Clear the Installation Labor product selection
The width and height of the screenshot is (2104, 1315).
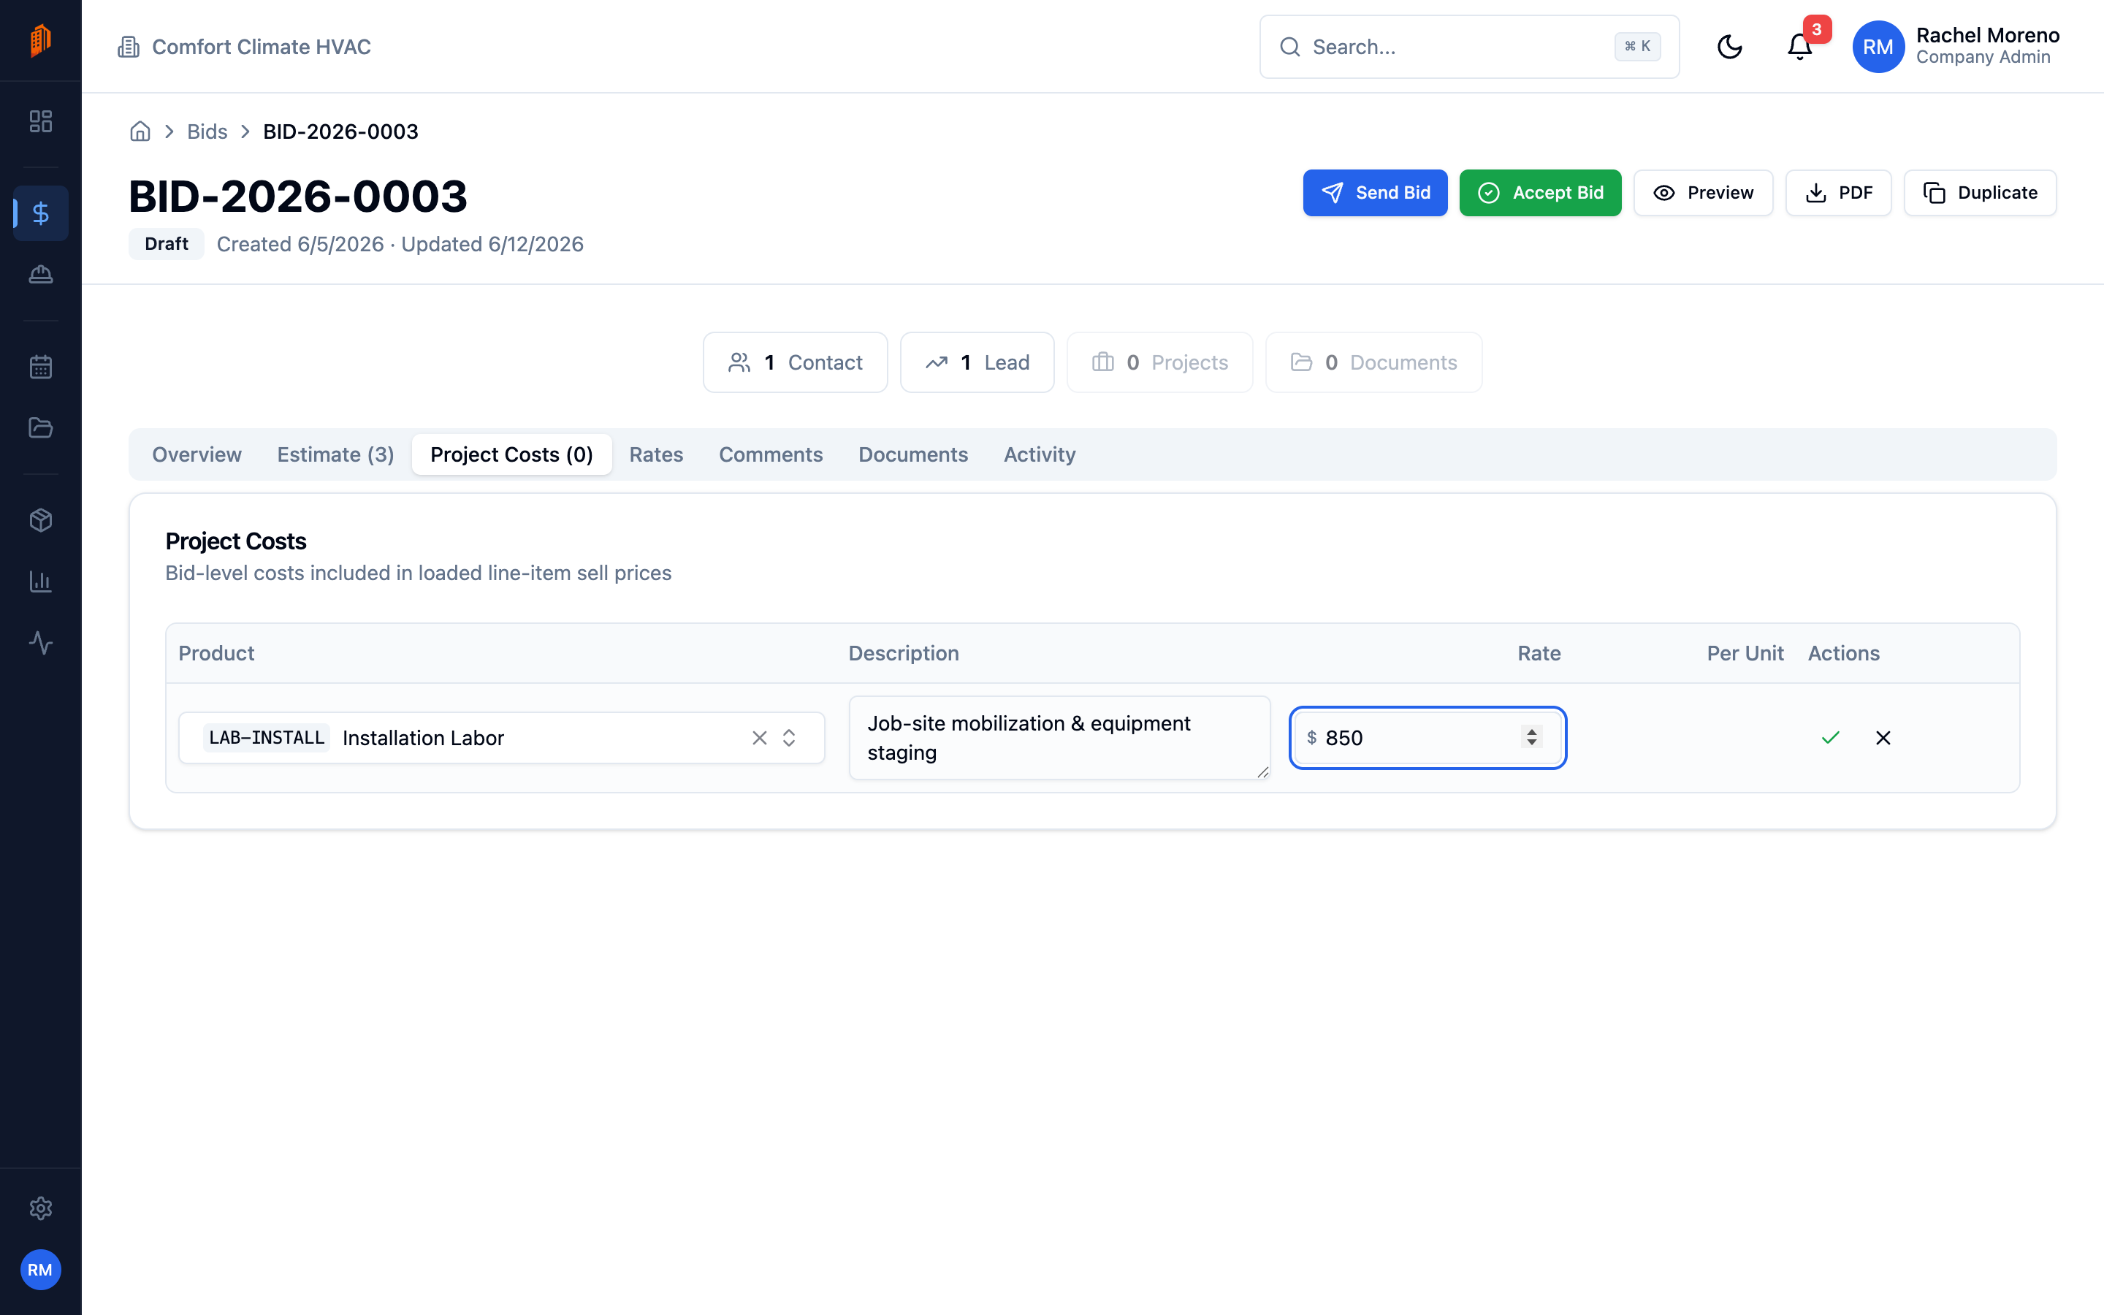pos(759,738)
